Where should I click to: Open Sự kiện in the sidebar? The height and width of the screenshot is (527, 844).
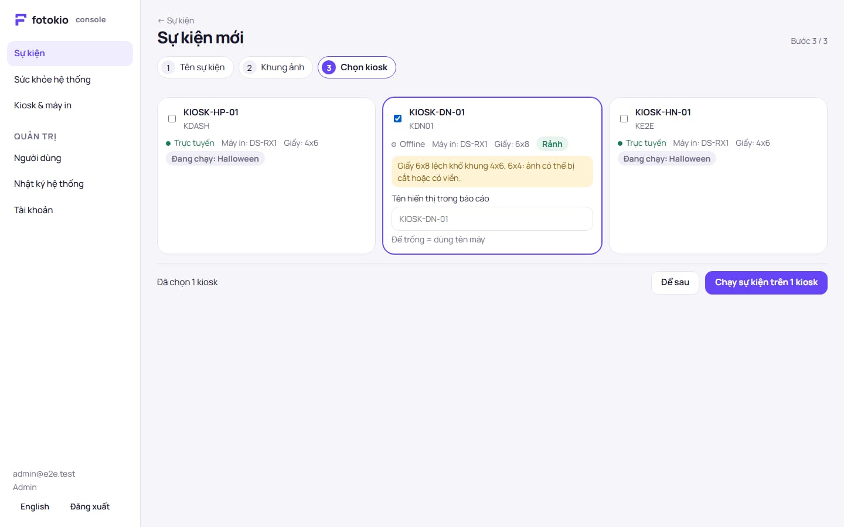[x=70, y=53]
